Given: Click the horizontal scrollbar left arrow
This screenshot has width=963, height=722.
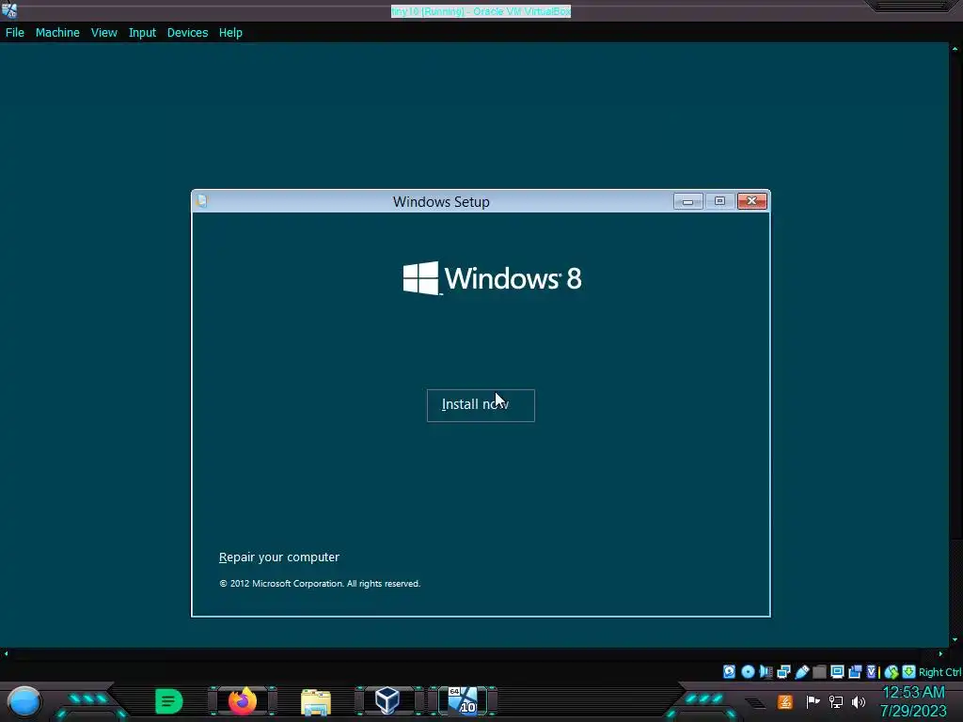Looking at the screenshot, I should click(x=7, y=654).
